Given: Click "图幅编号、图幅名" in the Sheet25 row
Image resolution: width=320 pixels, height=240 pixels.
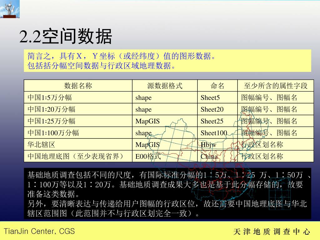Looking at the screenshot, I should click(276, 121).
